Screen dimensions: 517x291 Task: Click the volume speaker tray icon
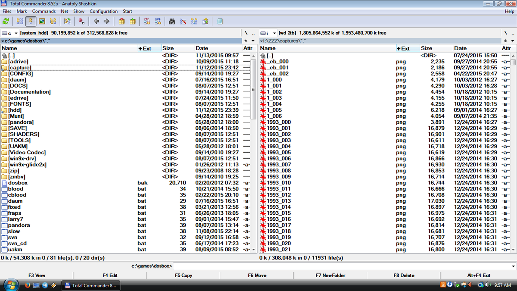488,285
